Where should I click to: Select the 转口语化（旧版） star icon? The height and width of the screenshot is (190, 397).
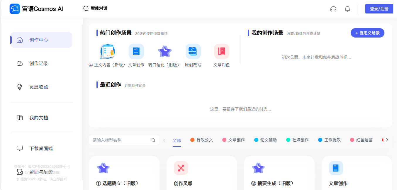164,51
